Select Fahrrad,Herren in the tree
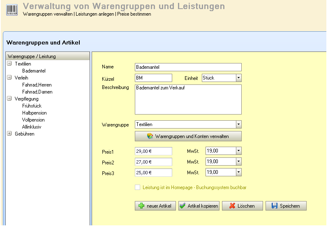 [37, 85]
